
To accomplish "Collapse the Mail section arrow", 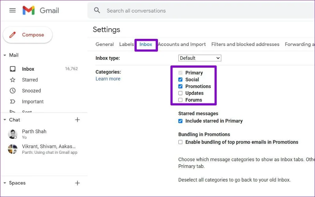I will (5, 55).
